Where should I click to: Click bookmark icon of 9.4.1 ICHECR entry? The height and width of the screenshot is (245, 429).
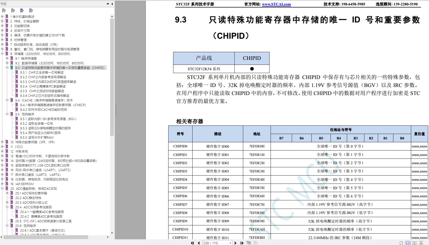click(x=17, y=105)
